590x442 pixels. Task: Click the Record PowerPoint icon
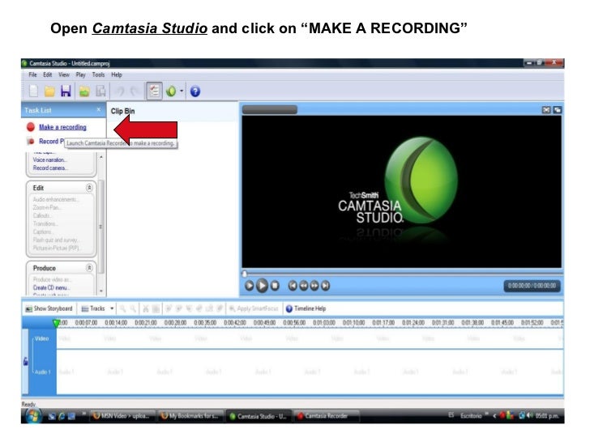(31, 142)
